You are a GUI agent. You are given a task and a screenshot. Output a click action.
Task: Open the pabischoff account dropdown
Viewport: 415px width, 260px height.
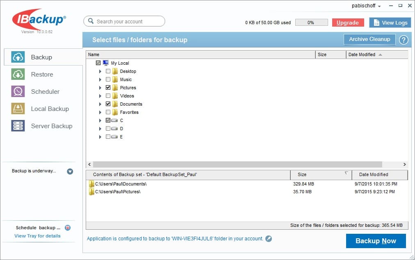[366, 6]
